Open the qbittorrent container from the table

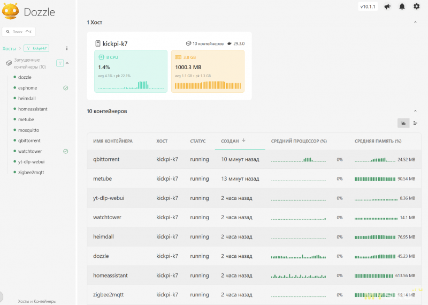tap(106, 159)
